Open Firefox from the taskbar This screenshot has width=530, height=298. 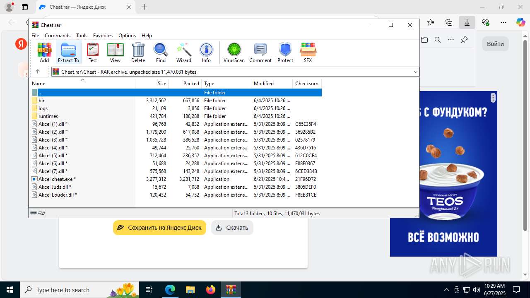211,290
